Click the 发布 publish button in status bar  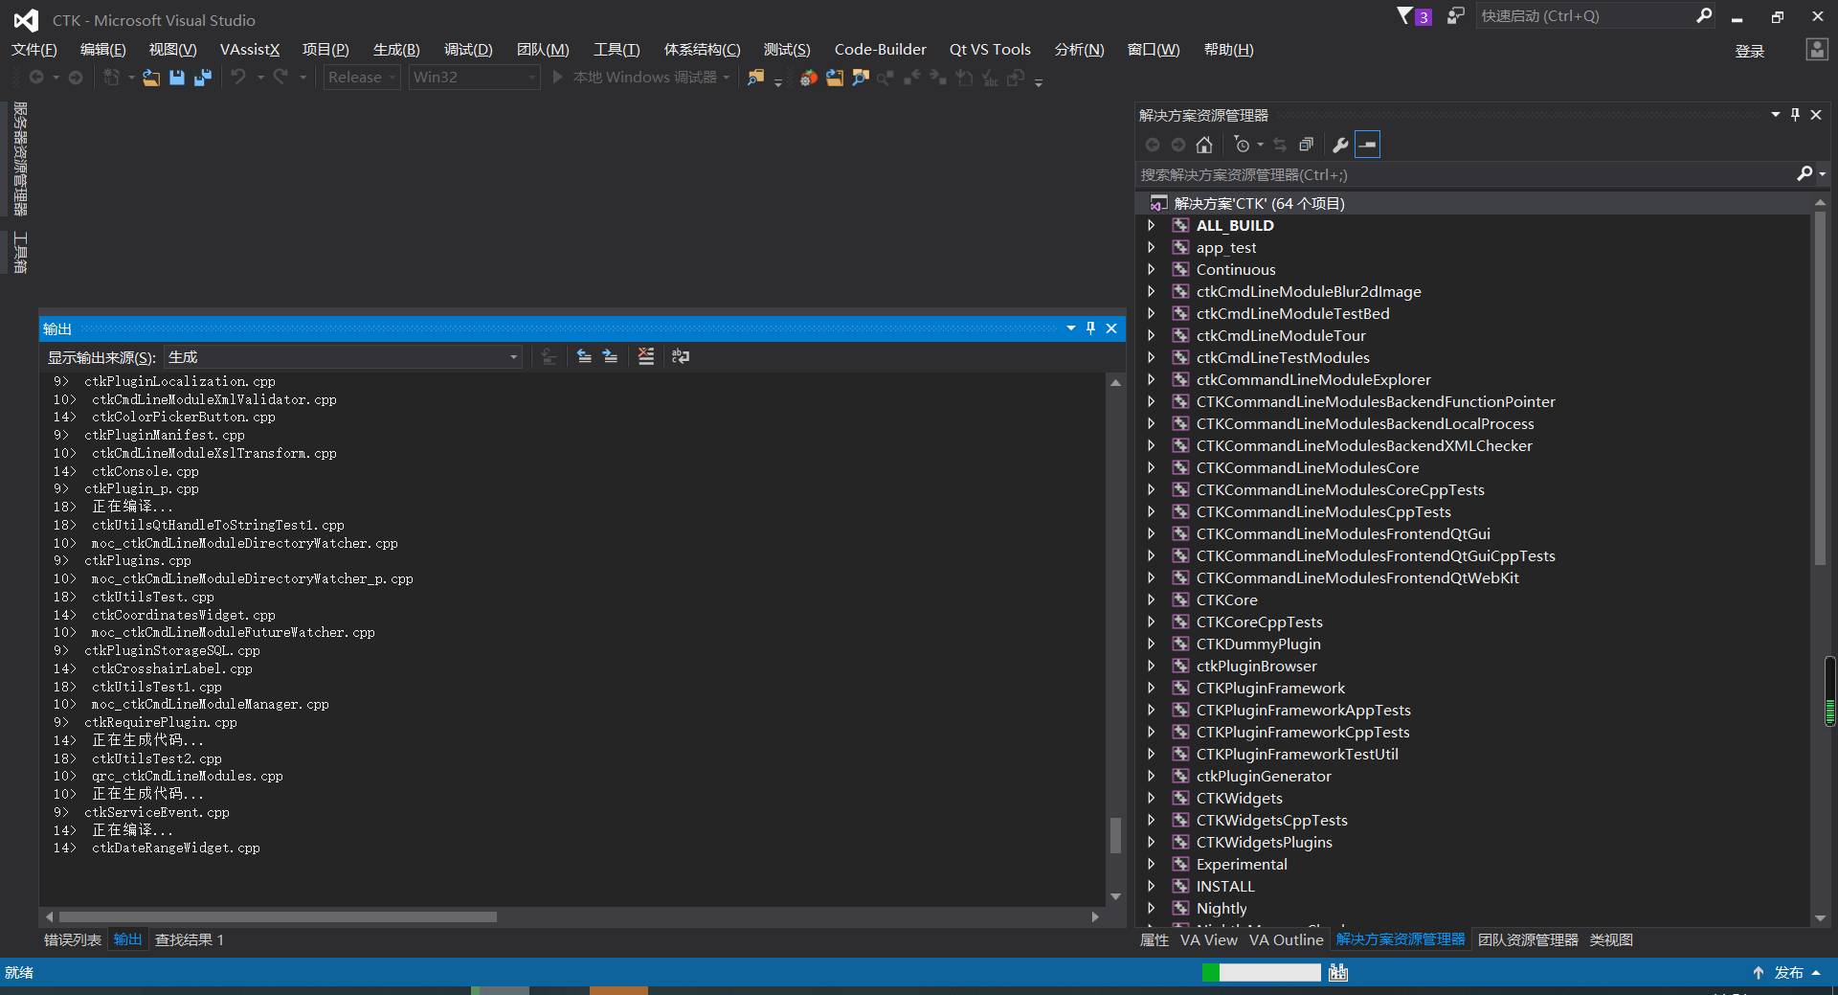[x=1788, y=973]
